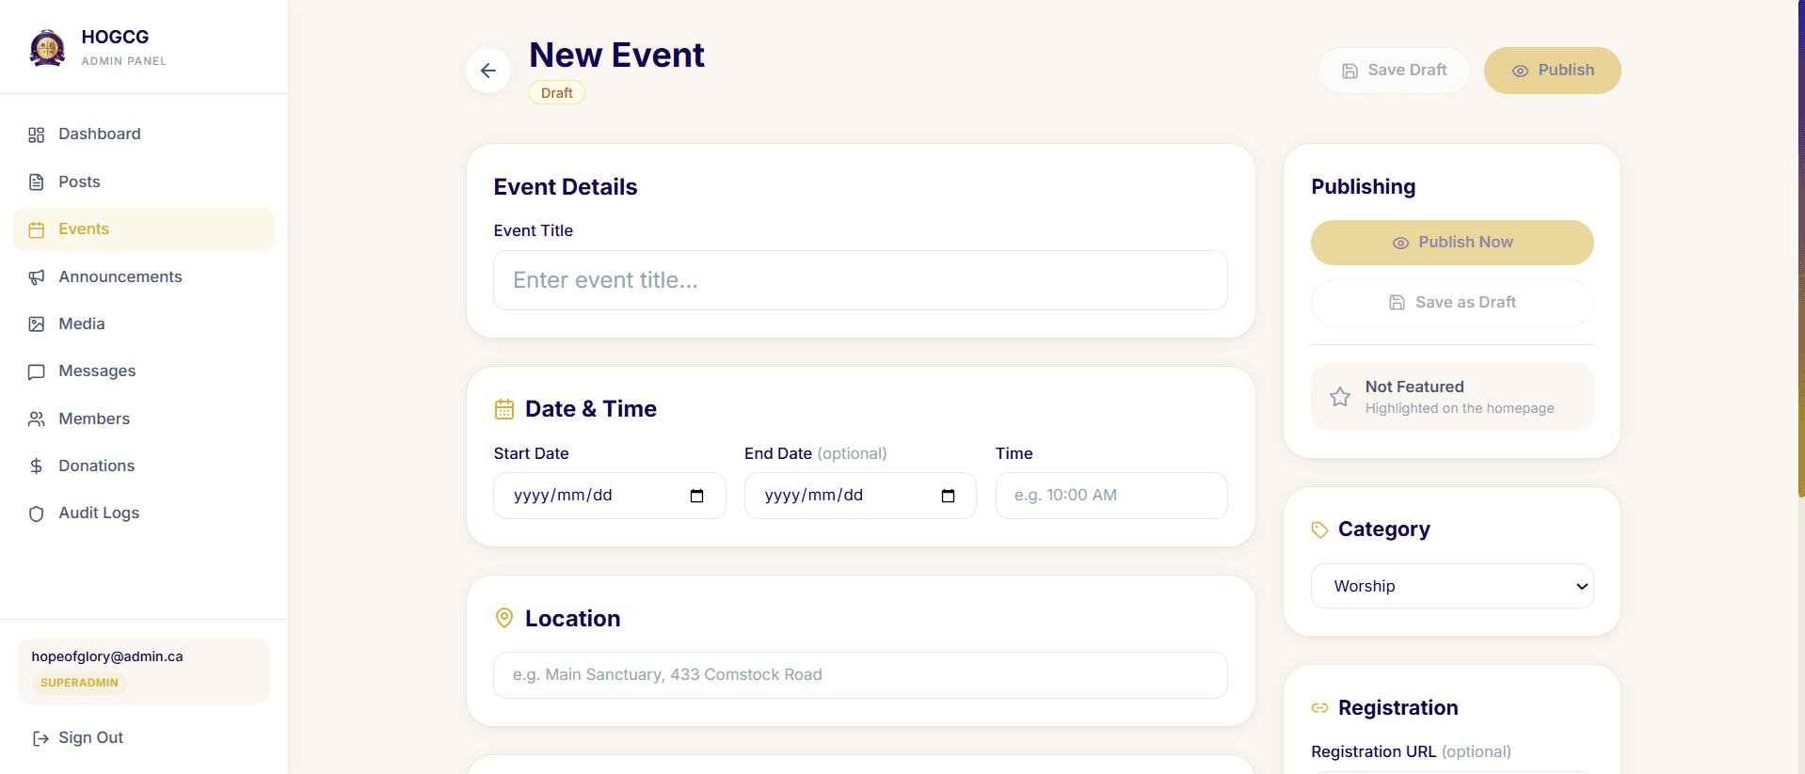Click the Dashboard grid icon

[37, 134]
